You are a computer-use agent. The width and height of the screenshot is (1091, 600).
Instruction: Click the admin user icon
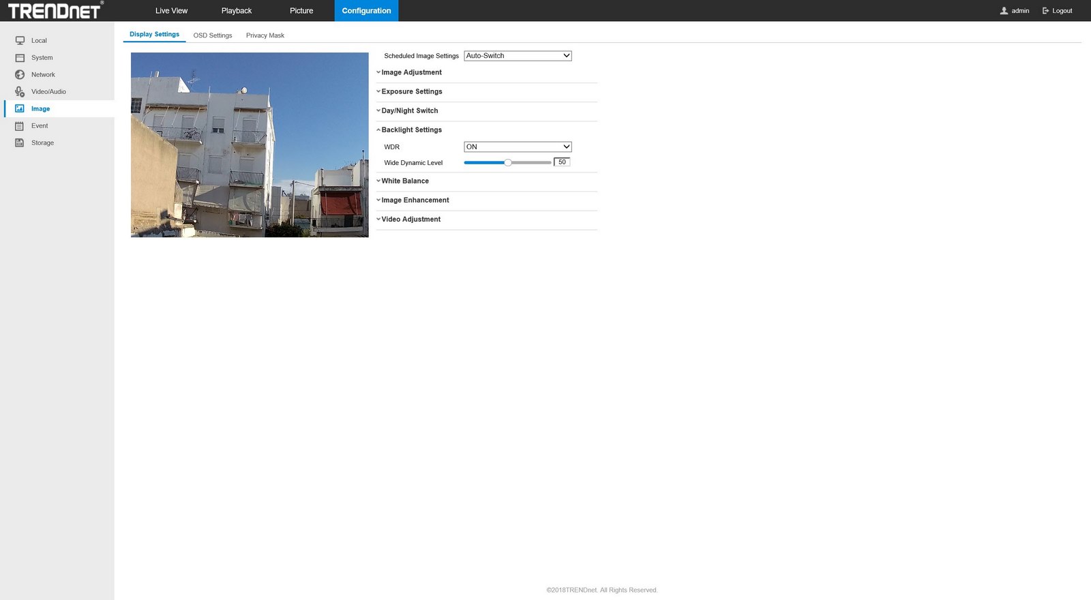coord(1004,11)
